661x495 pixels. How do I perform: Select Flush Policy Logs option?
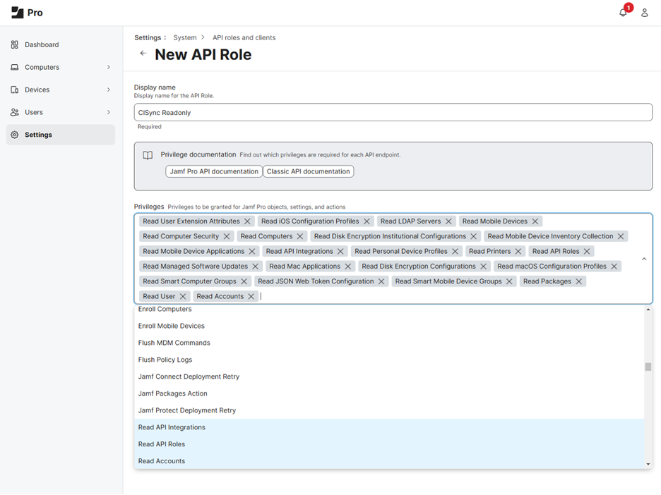point(389,360)
